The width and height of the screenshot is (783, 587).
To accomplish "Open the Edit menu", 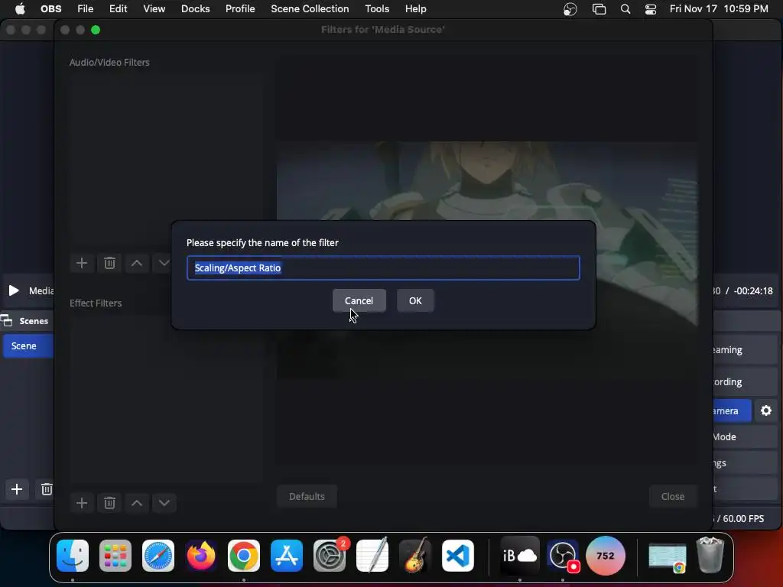I will [x=119, y=8].
